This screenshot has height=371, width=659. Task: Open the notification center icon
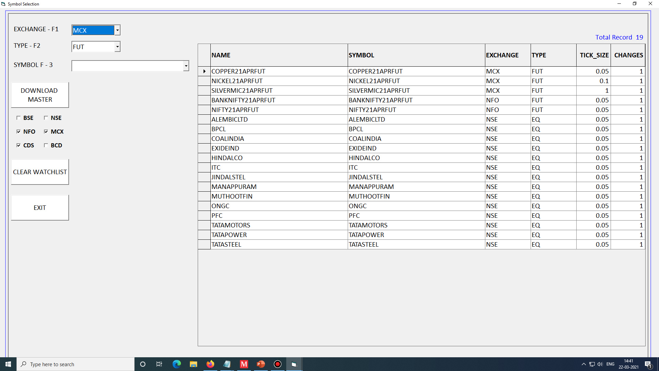[x=648, y=364]
